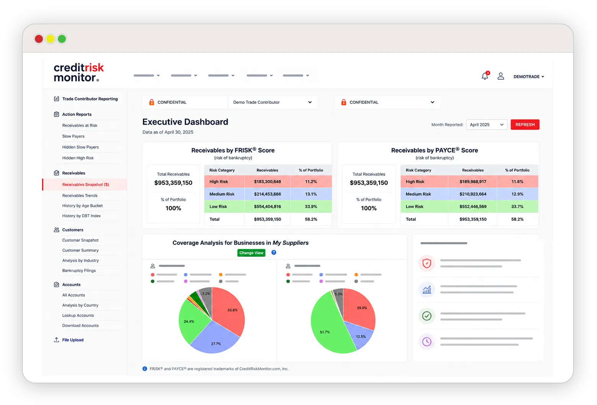Click the bar chart growth icon
Screen dimensions: 597x405
point(427,289)
